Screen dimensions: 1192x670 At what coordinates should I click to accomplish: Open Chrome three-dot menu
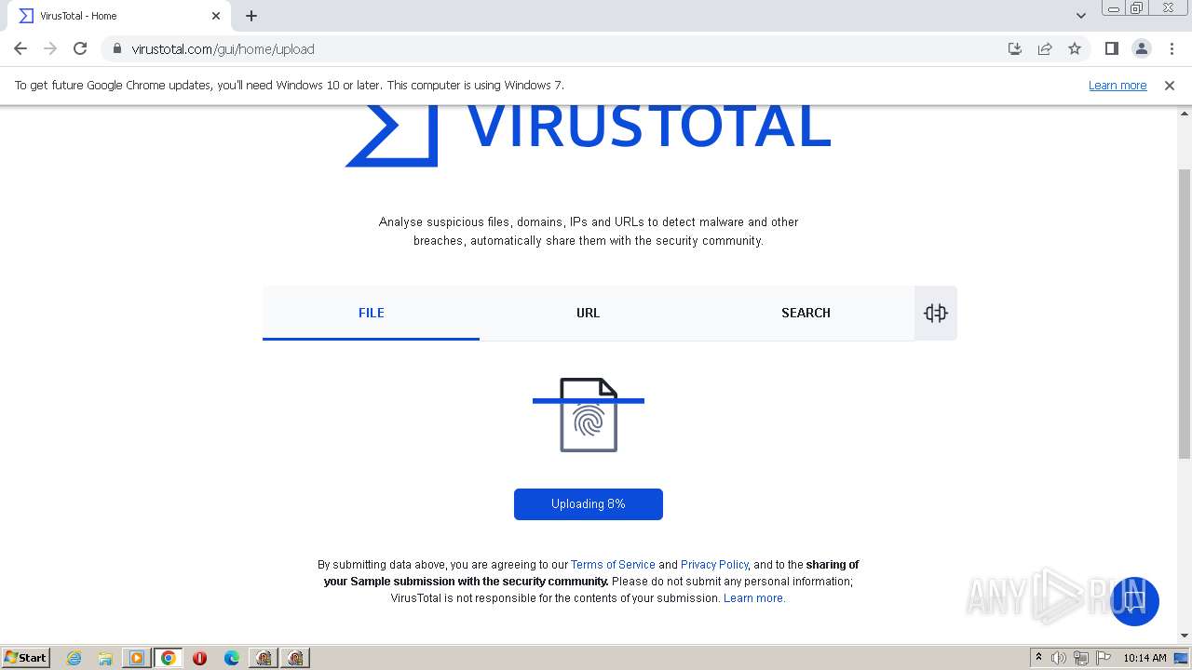(x=1172, y=48)
